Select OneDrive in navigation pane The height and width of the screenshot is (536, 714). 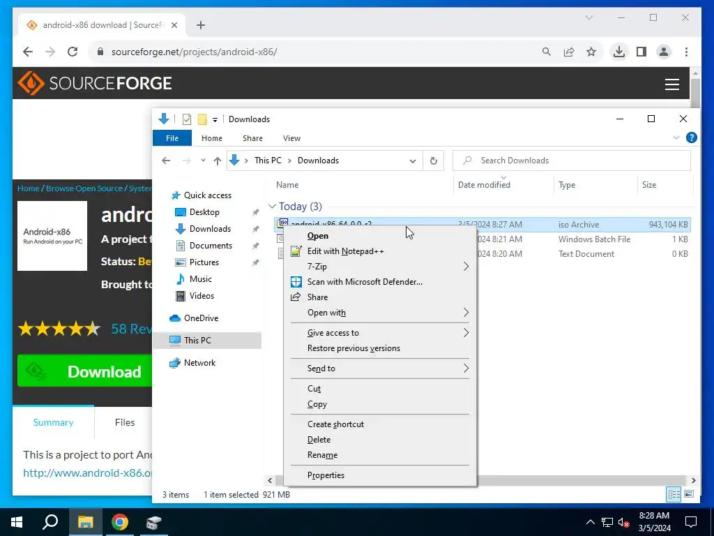pyautogui.click(x=201, y=318)
